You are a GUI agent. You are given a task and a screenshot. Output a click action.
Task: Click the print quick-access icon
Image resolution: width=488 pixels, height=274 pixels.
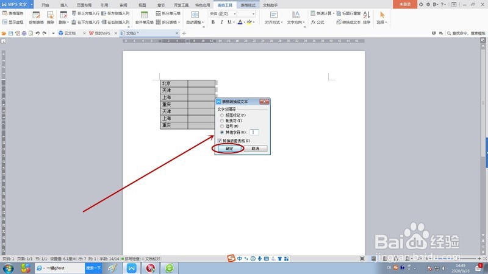(x=24, y=33)
